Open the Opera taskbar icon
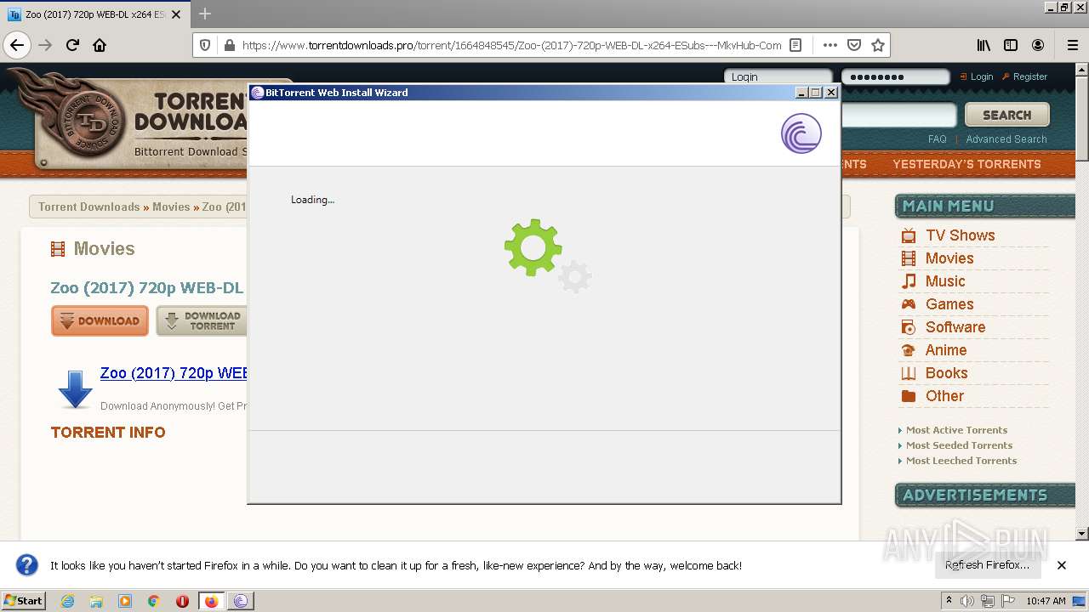This screenshot has width=1089, height=612. pos(182,601)
